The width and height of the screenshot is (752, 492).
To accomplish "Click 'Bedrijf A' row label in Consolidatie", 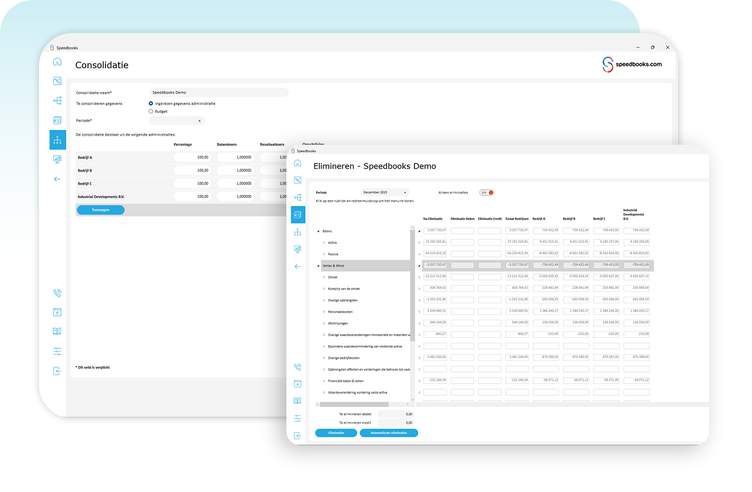I will click(85, 157).
